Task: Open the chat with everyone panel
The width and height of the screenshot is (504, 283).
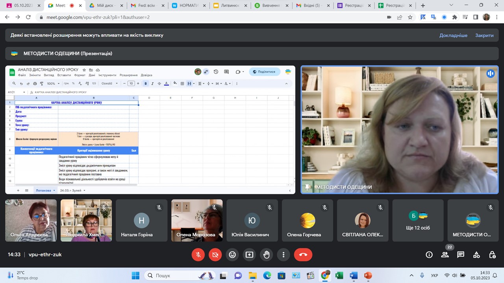Action: coord(461,255)
